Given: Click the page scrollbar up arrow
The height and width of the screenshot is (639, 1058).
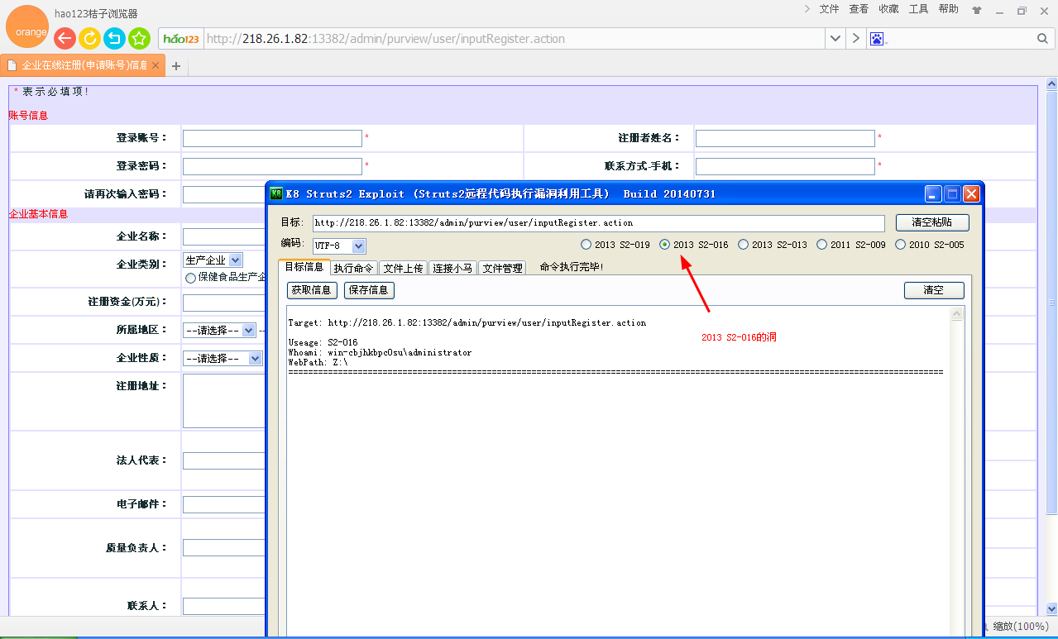Looking at the screenshot, I should [x=1051, y=83].
